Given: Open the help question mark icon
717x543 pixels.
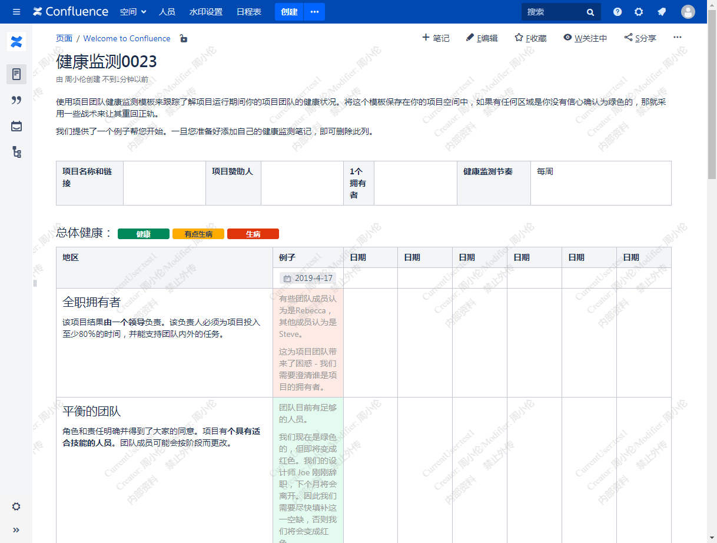Looking at the screenshot, I should click(x=618, y=12).
